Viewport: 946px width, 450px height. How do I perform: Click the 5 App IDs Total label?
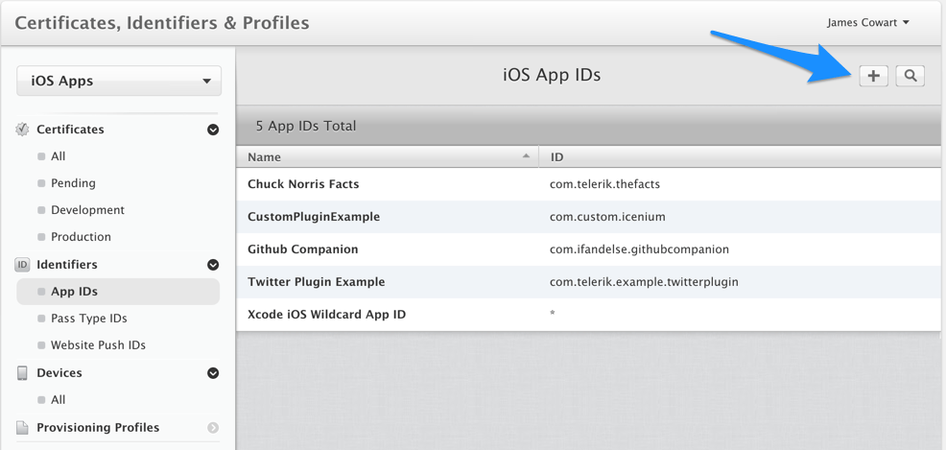pos(306,126)
